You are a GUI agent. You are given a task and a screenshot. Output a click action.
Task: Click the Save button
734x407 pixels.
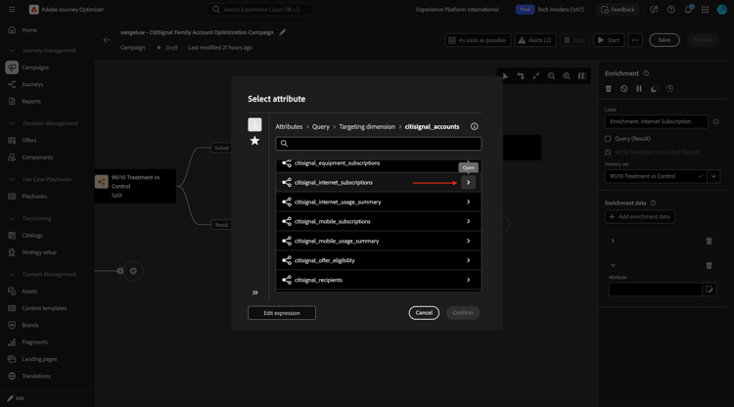665,40
